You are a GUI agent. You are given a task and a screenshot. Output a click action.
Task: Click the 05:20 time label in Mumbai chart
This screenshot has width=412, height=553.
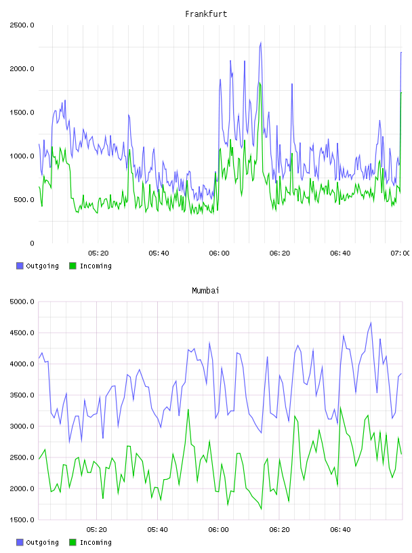click(x=97, y=530)
